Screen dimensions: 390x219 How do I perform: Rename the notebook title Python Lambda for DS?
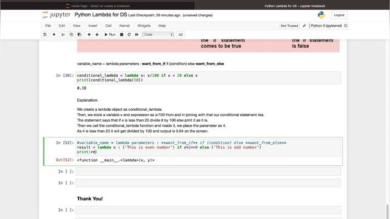[101, 15]
